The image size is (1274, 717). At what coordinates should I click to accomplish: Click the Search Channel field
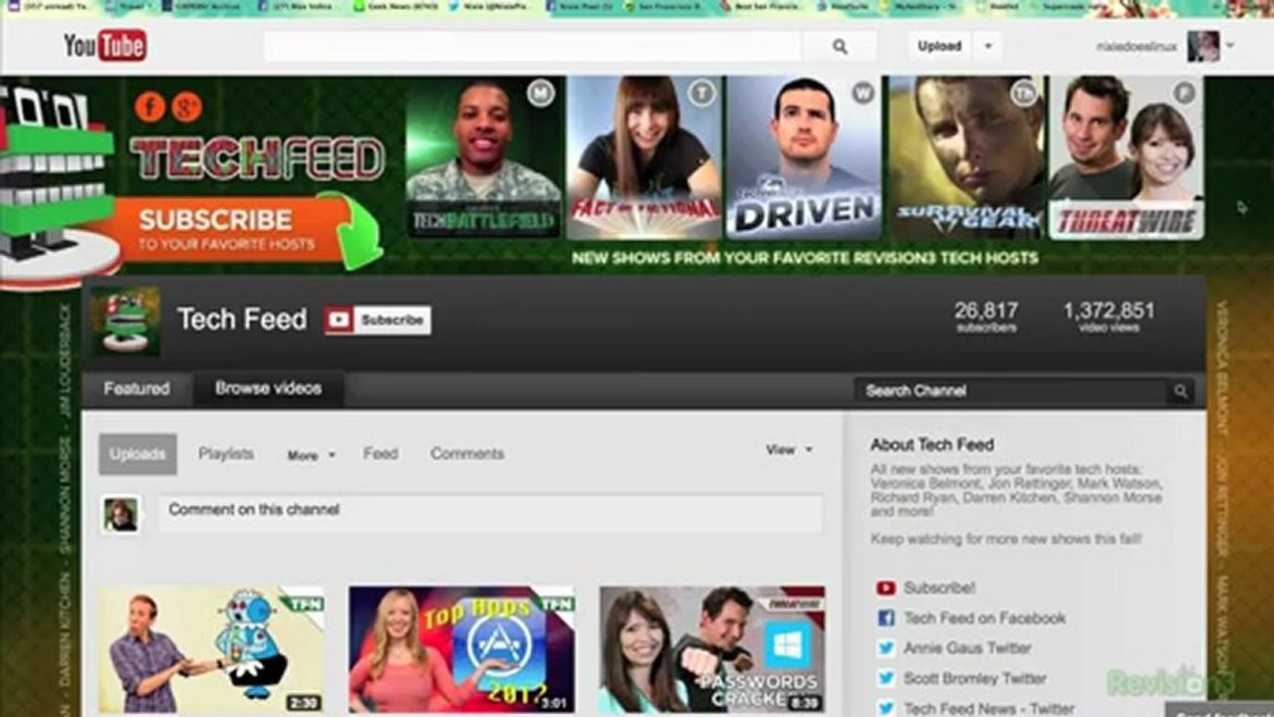click(x=1010, y=391)
